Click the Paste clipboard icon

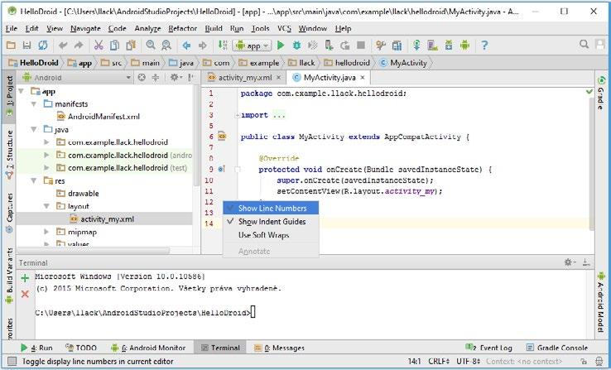tap(131, 46)
